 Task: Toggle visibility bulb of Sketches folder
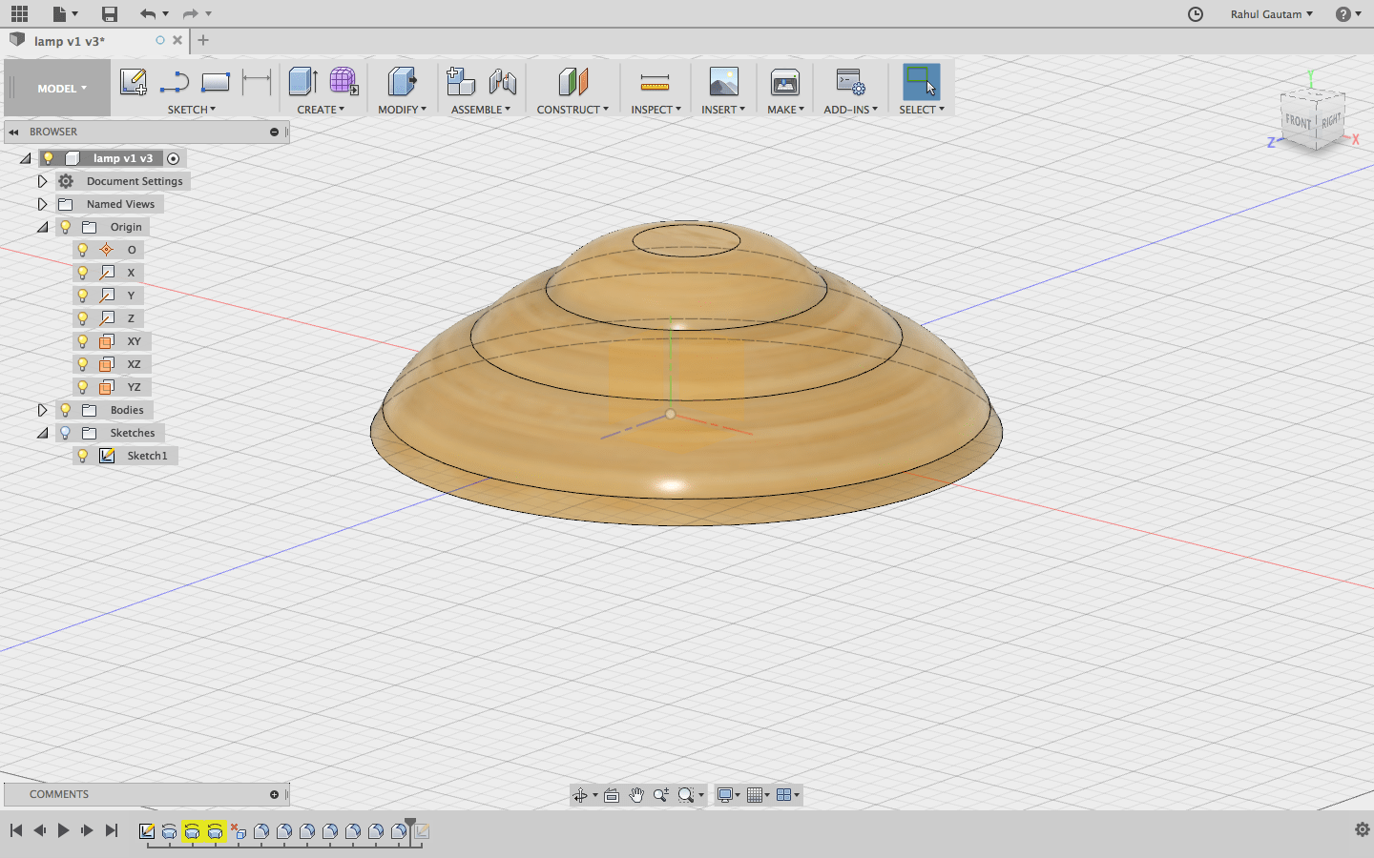(x=65, y=433)
